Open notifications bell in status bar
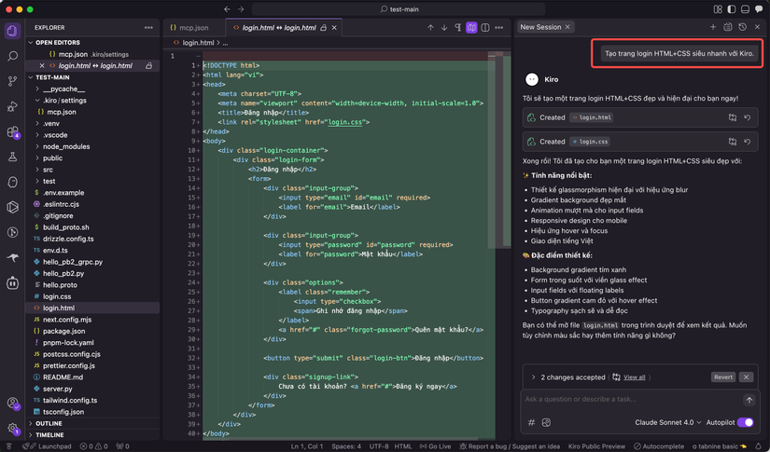 [x=759, y=446]
